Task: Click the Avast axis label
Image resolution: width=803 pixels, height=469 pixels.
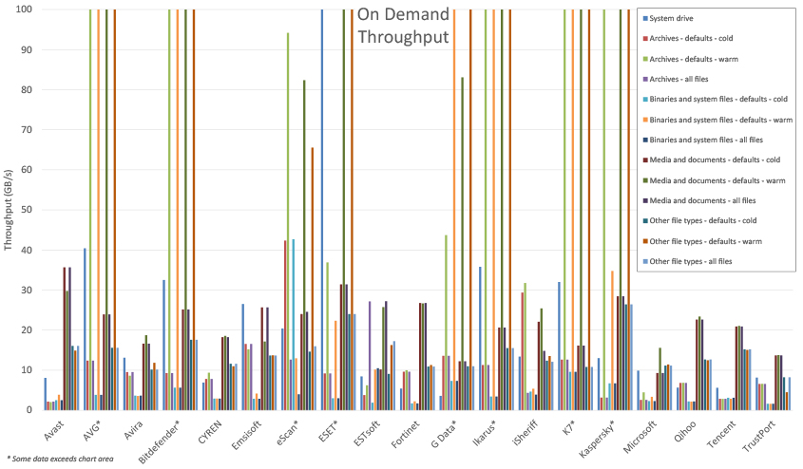Action: 54,430
